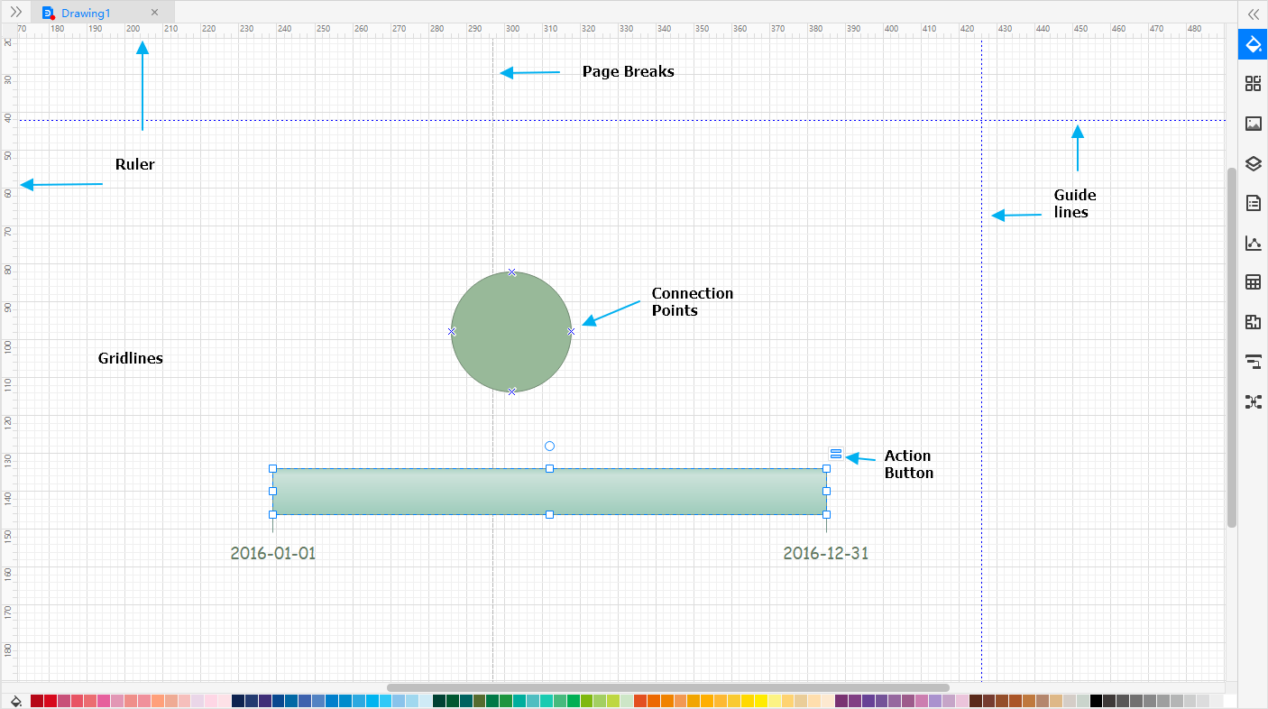Open the Layers panel icon

point(1253,163)
